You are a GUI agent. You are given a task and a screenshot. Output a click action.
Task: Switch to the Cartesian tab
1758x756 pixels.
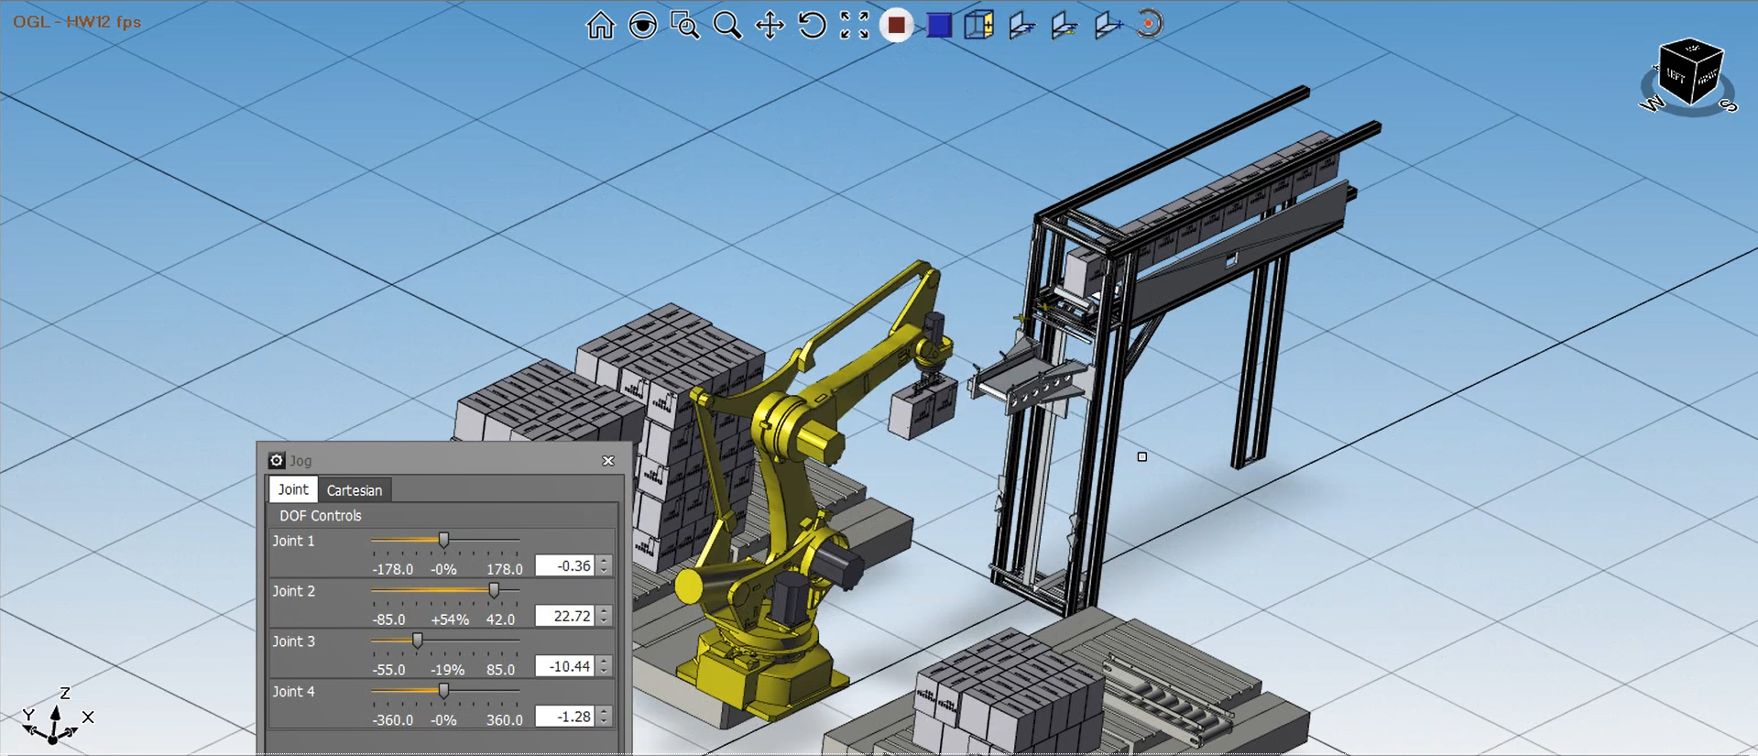pos(354,490)
